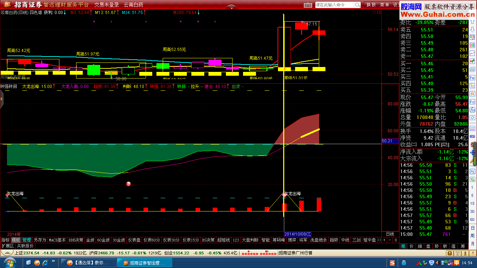Click the 上证 index value in status bar
This screenshot has height=268, width=477.
point(31,253)
